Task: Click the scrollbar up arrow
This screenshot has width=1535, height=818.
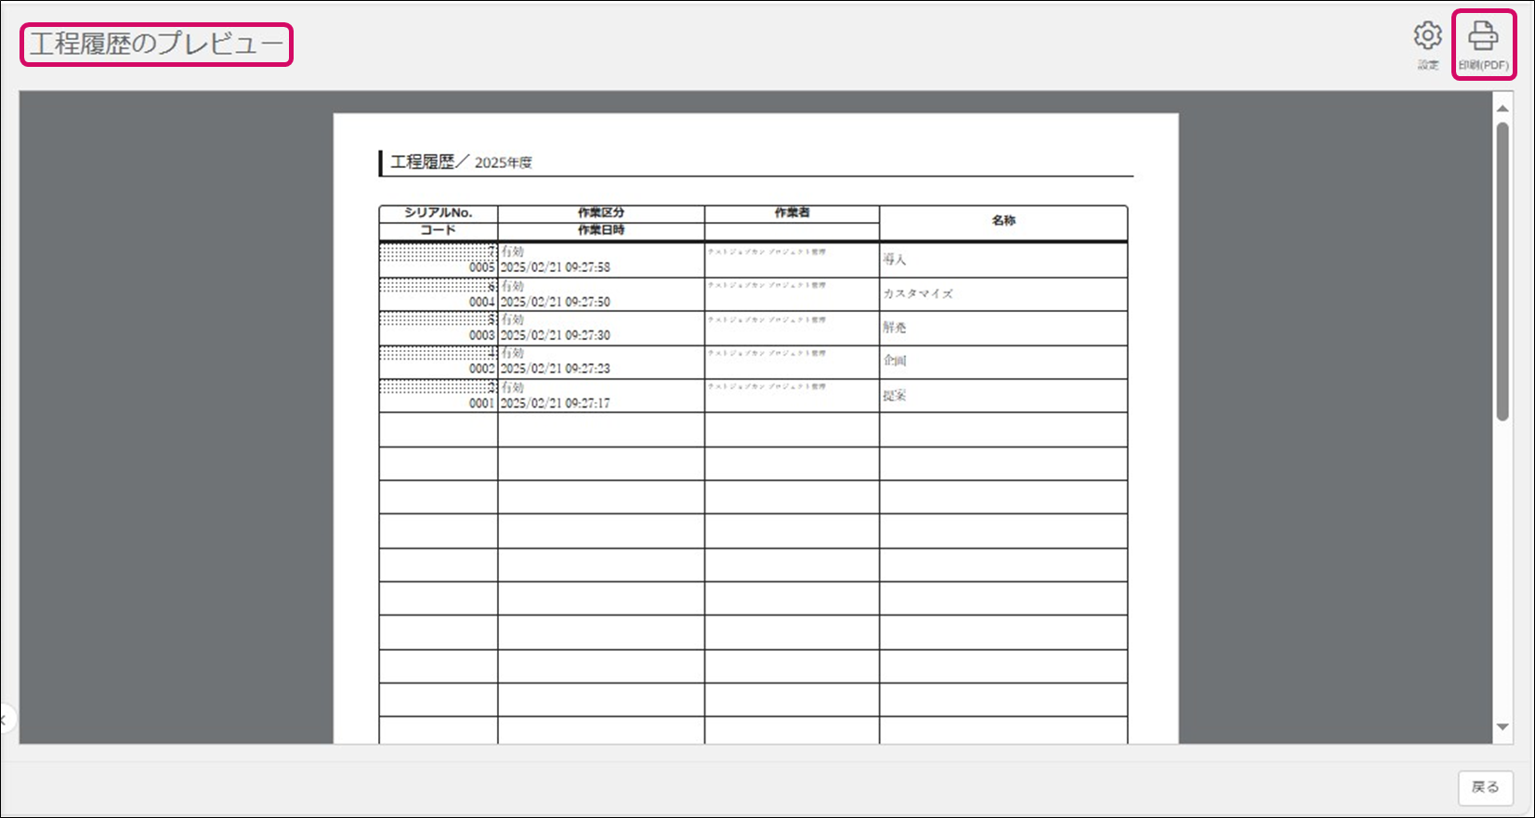Action: pos(1502,109)
